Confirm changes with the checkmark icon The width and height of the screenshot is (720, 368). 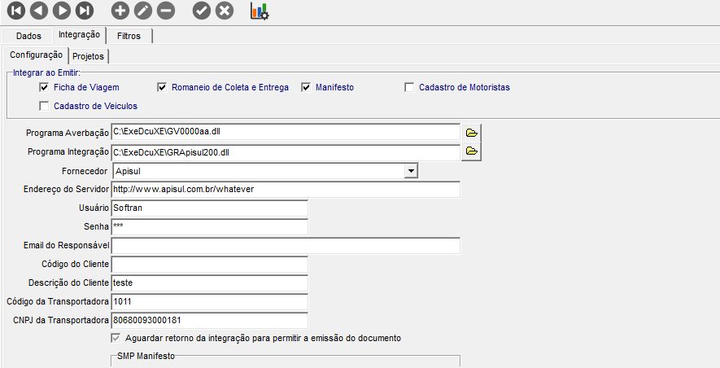[201, 11]
